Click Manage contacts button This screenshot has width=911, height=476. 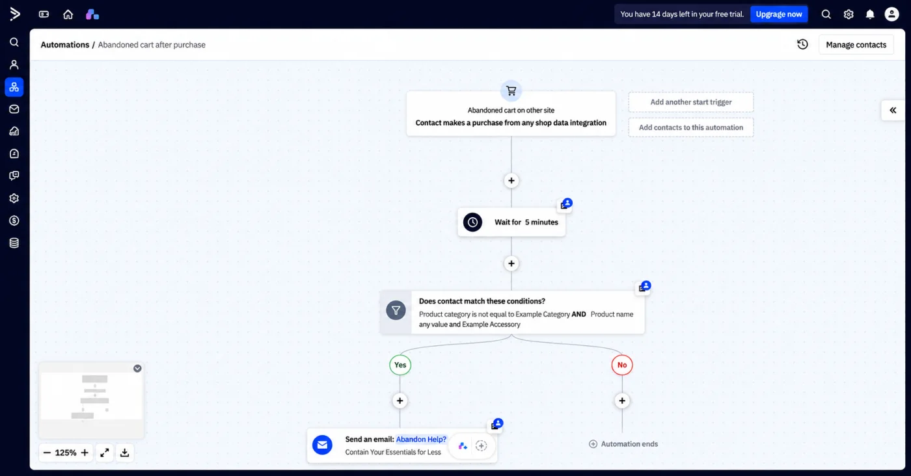[856, 45]
